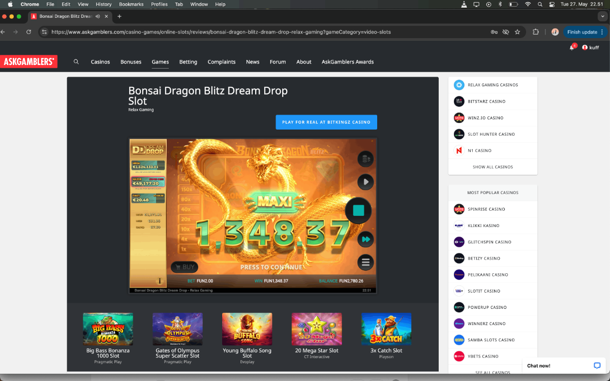Open macOS Control Center icon

[x=552, y=4]
